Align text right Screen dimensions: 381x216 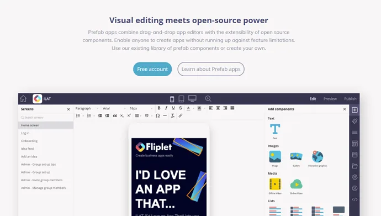[x=225, y=108]
